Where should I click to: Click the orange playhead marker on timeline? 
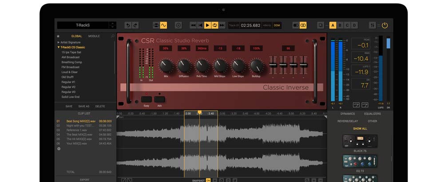200,112
